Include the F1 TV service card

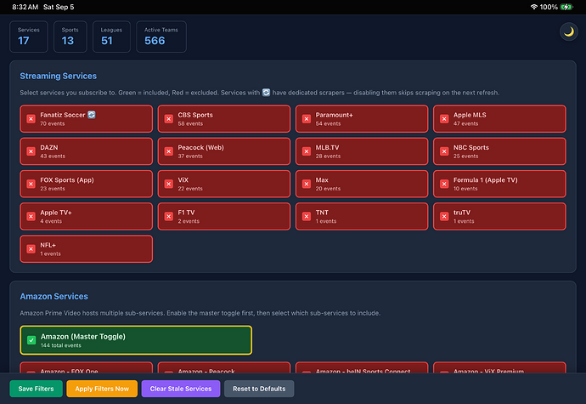(x=224, y=216)
